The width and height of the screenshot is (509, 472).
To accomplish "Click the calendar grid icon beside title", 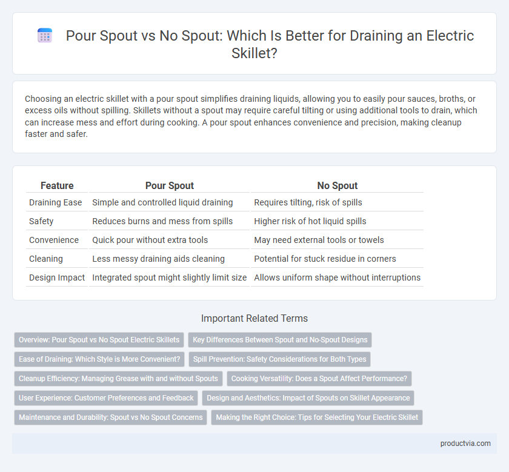I will pos(45,35).
